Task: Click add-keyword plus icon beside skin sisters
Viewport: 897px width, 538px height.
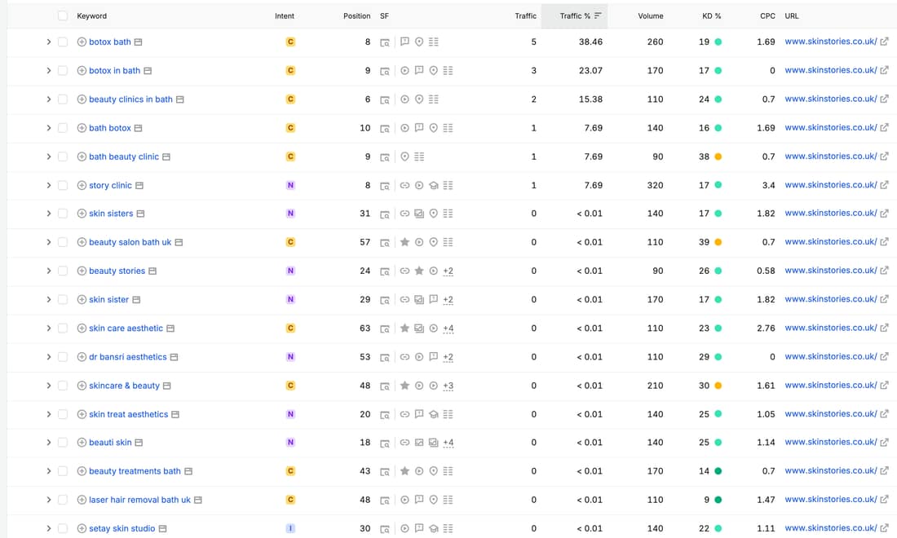Action: pos(82,214)
